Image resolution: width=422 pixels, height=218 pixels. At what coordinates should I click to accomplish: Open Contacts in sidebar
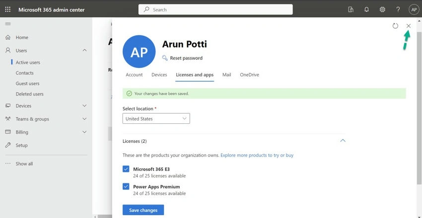(x=24, y=73)
